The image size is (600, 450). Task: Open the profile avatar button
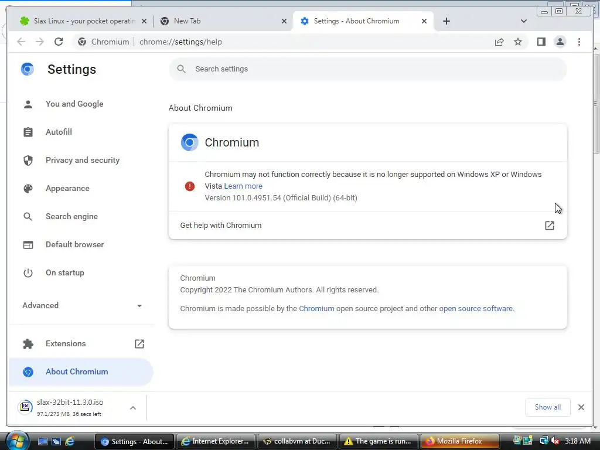(x=560, y=42)
